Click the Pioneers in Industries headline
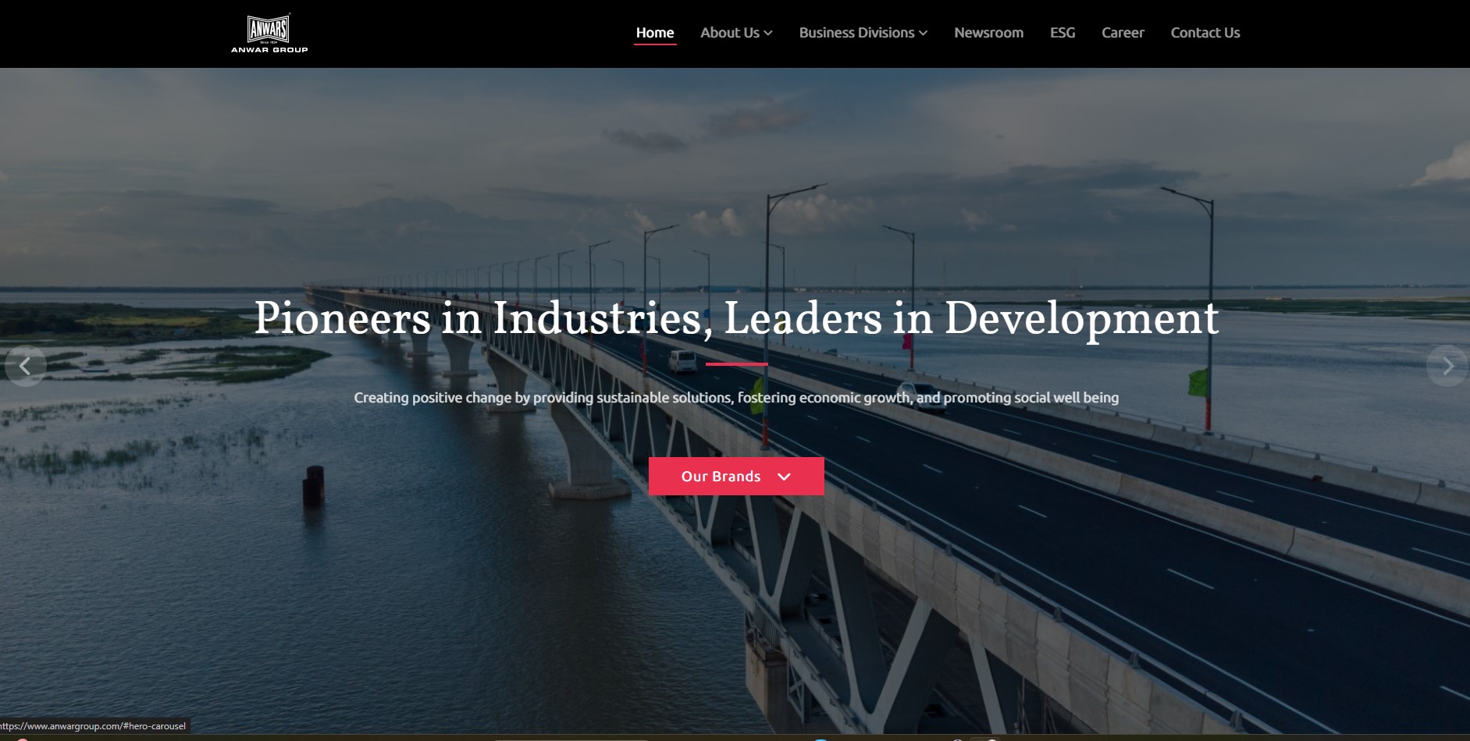The height and width of the screenshot is (741, 1470). coord(736,318)
